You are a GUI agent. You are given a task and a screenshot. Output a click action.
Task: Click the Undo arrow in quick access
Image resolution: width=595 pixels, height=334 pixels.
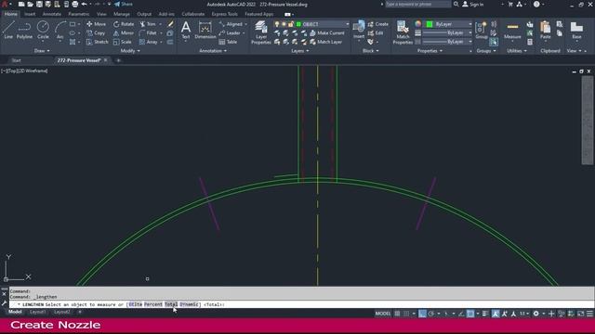tap(85, 4)
